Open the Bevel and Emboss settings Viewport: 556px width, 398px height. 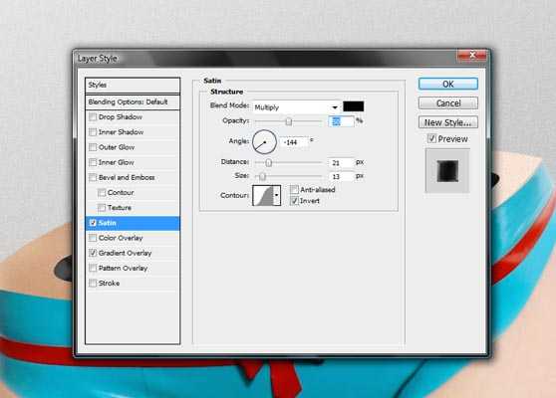(x=127, y=177)
